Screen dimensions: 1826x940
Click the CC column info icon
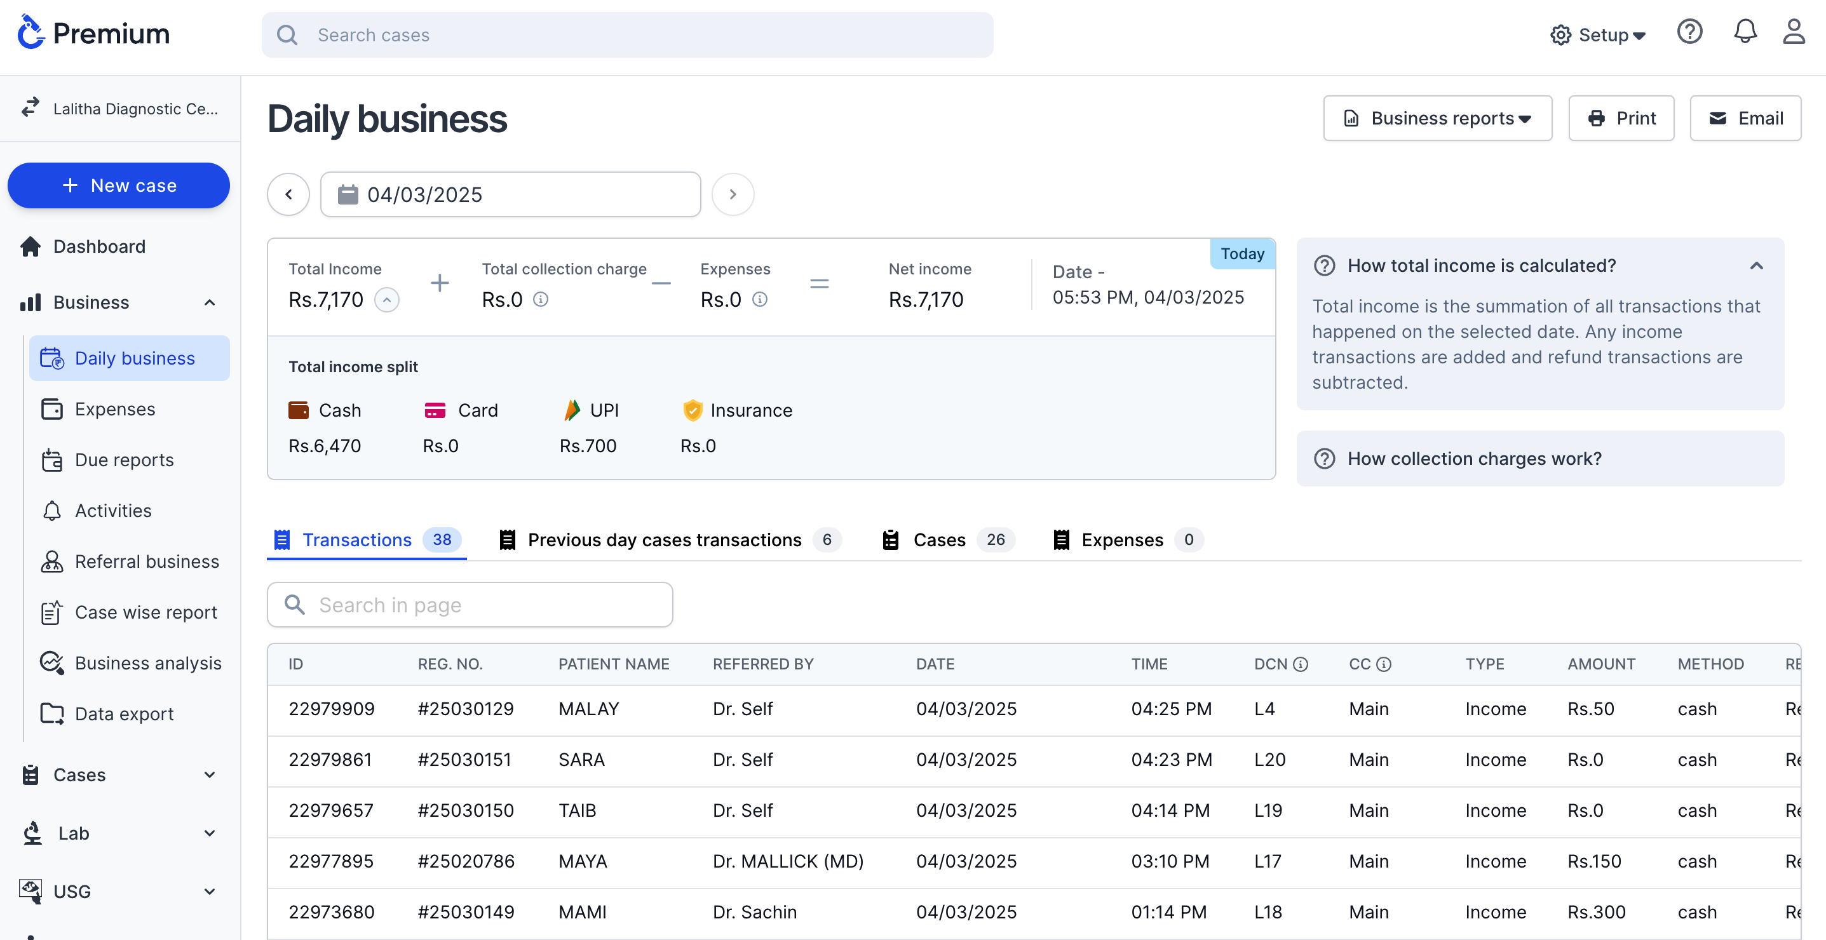[x=1383, y=664]
